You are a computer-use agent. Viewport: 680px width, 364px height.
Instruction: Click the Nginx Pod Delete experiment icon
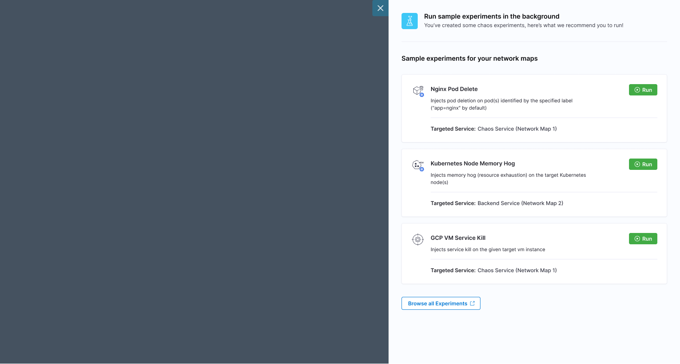(x=418, y=91)
